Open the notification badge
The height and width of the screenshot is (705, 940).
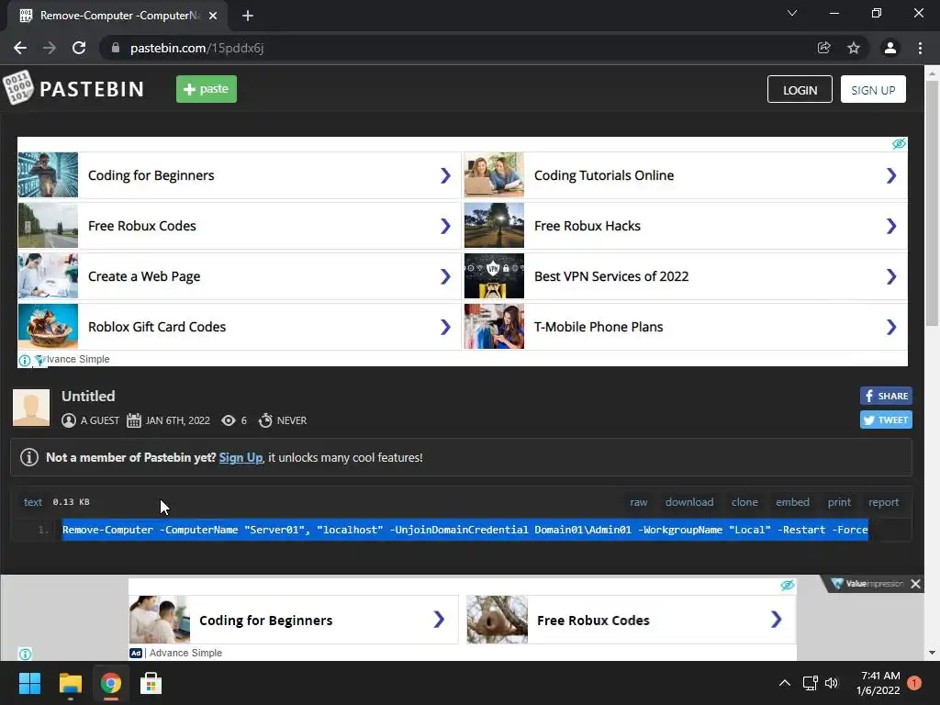(x=914, y=683)
